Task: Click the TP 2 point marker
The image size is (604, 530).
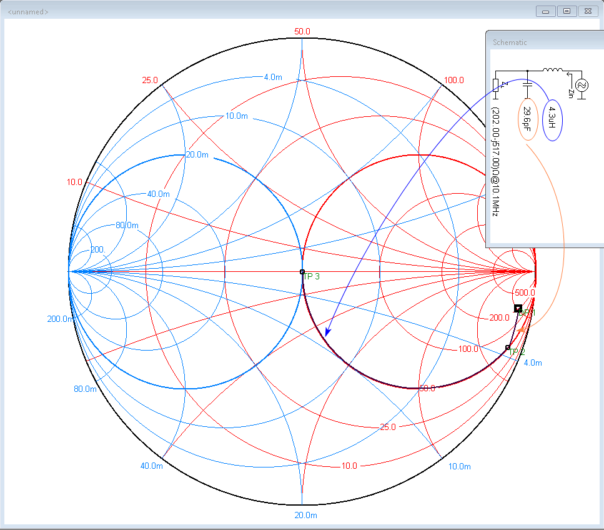Action: 508,347
